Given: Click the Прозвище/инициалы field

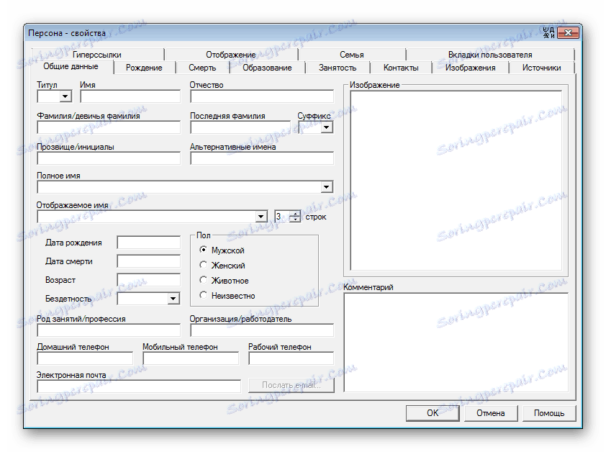Looking at the screenshot, I should point(109,158).
